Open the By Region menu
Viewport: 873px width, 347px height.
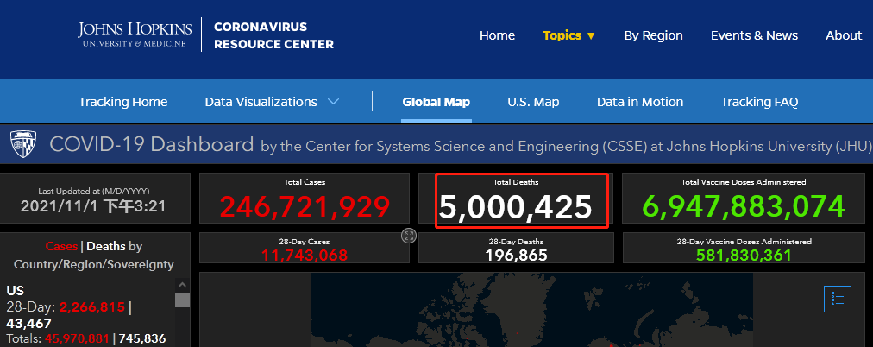pyautogui.click(x=653, y=35)
